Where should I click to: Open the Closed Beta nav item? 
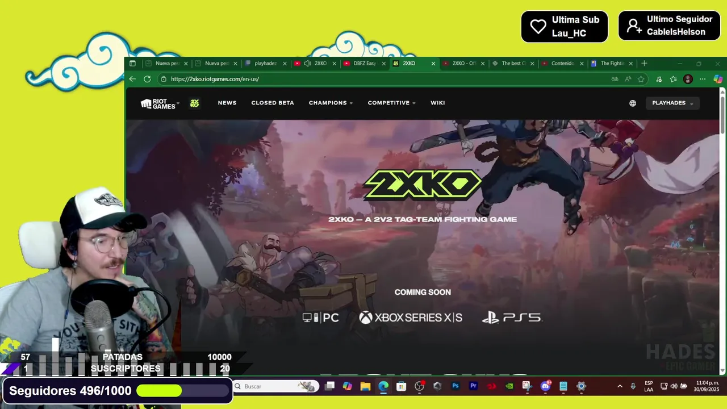273,103
